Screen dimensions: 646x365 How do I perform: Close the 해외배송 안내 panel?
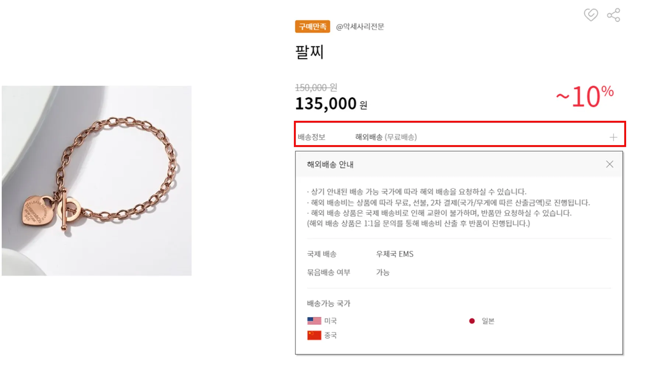tap(610, 164)
